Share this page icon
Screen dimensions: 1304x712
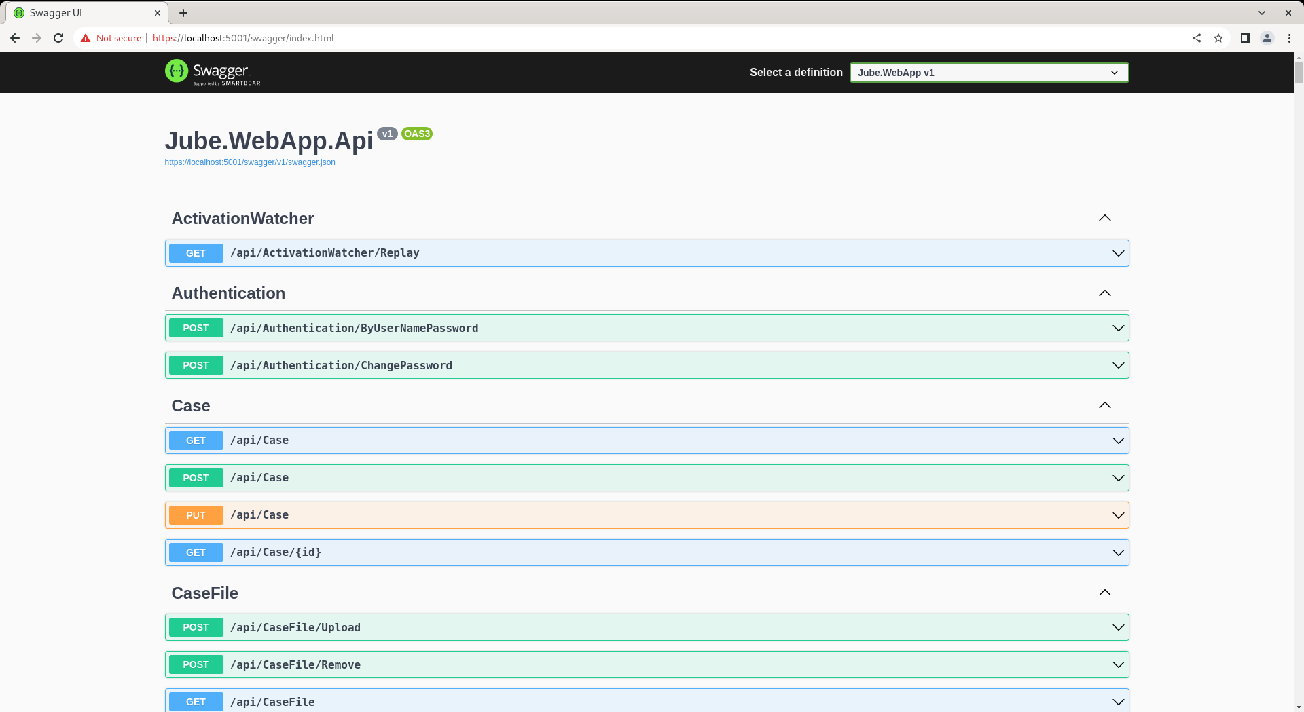(1197, 38)
